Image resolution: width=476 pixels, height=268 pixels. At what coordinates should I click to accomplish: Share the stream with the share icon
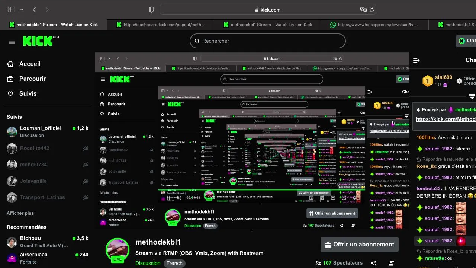(x=373, y=263)
